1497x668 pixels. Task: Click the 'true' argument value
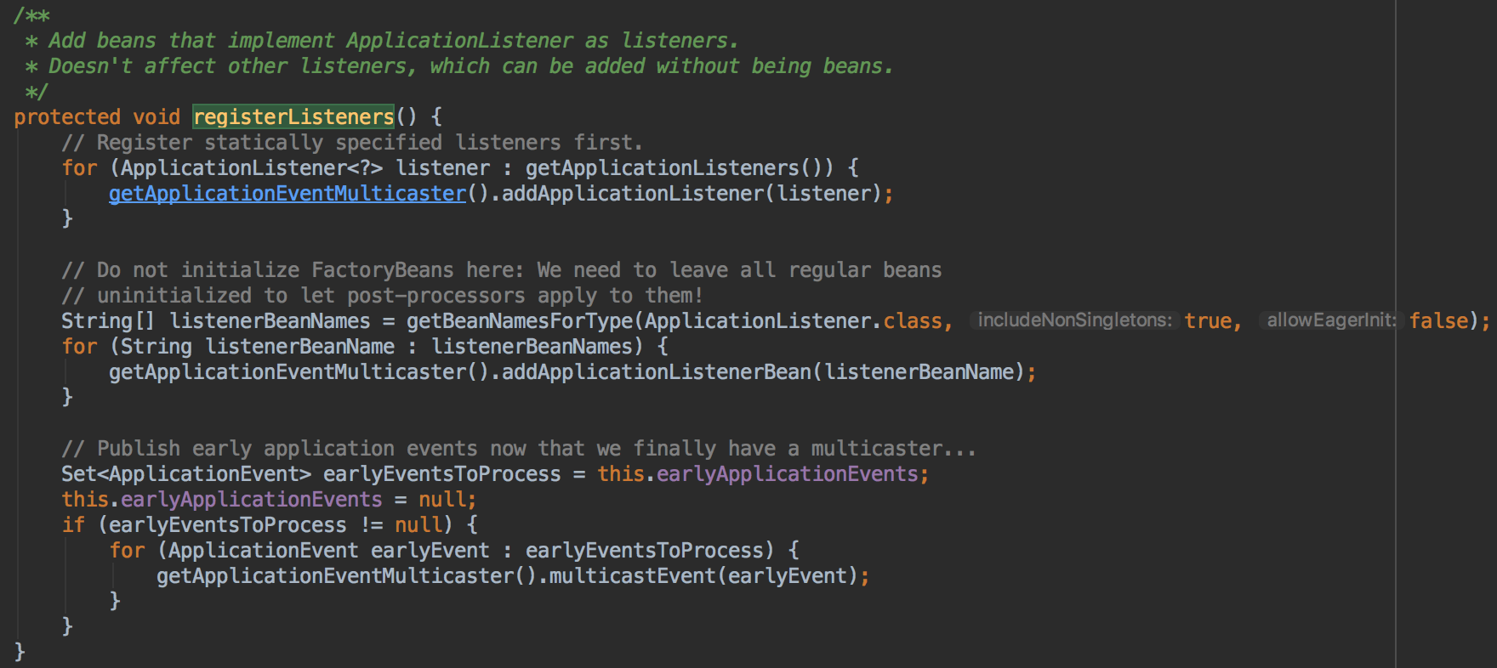1208,321
